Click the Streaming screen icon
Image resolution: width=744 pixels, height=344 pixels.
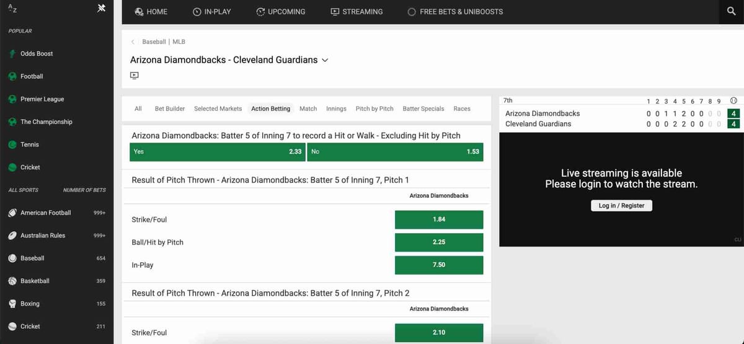(335, 12)
